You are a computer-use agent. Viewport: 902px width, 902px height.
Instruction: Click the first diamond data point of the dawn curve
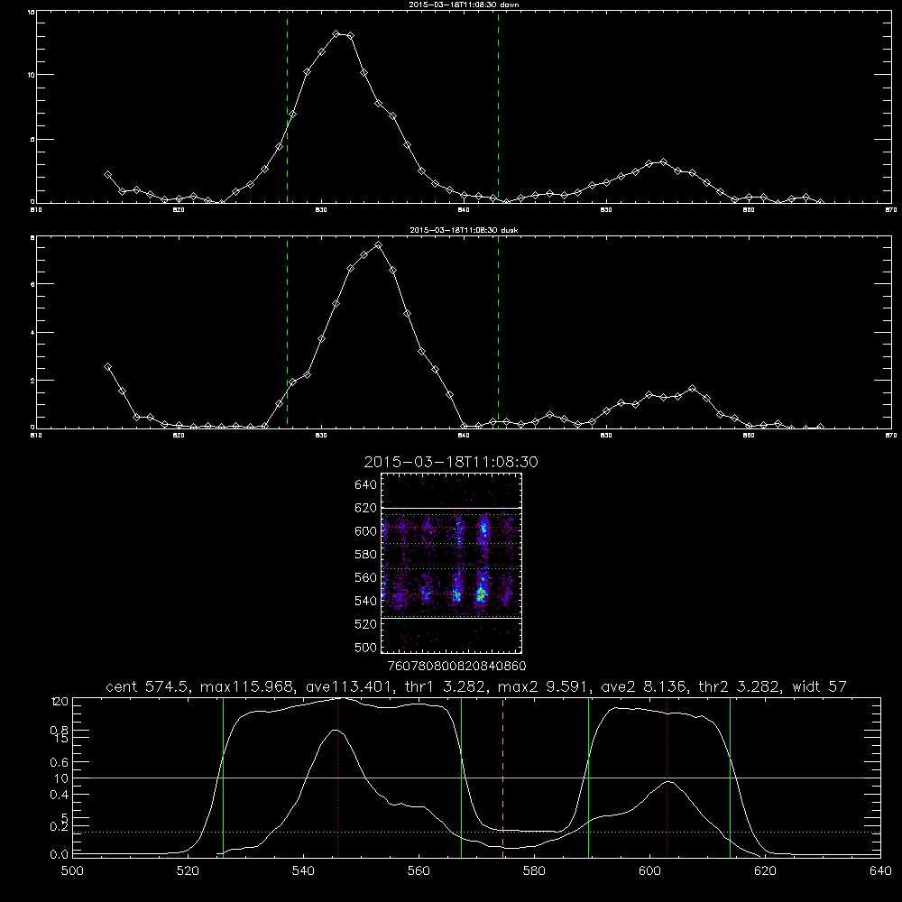click(107, 174)
